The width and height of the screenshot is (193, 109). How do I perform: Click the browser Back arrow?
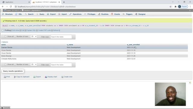[3, 7]
